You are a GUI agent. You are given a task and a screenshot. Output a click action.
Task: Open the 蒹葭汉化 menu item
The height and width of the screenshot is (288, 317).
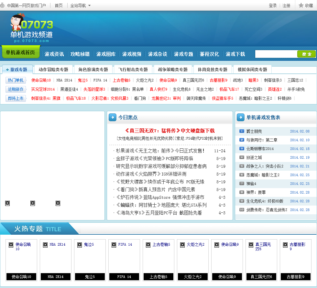point(210,54)
